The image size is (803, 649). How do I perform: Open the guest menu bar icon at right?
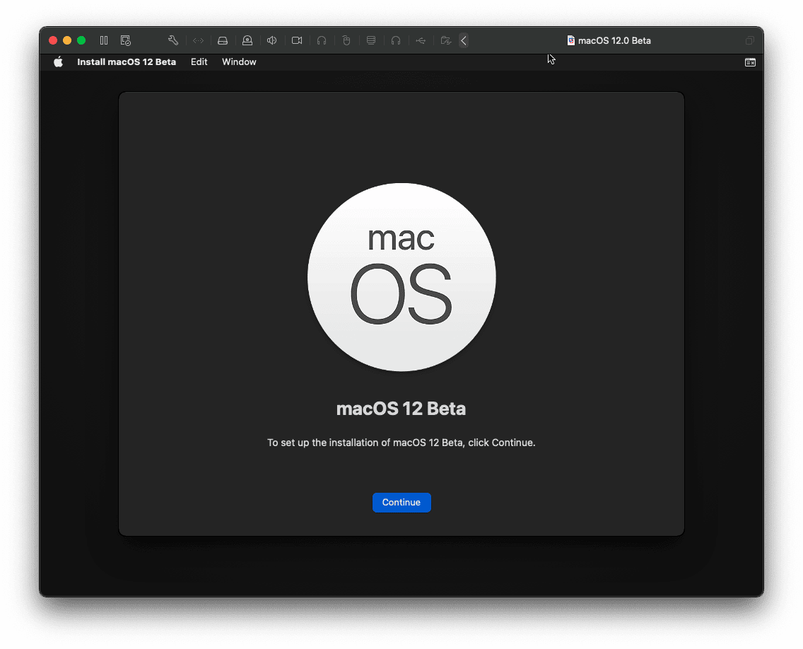[750, 62]
